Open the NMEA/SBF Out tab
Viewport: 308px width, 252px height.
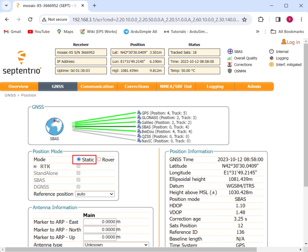click(176, 86)
